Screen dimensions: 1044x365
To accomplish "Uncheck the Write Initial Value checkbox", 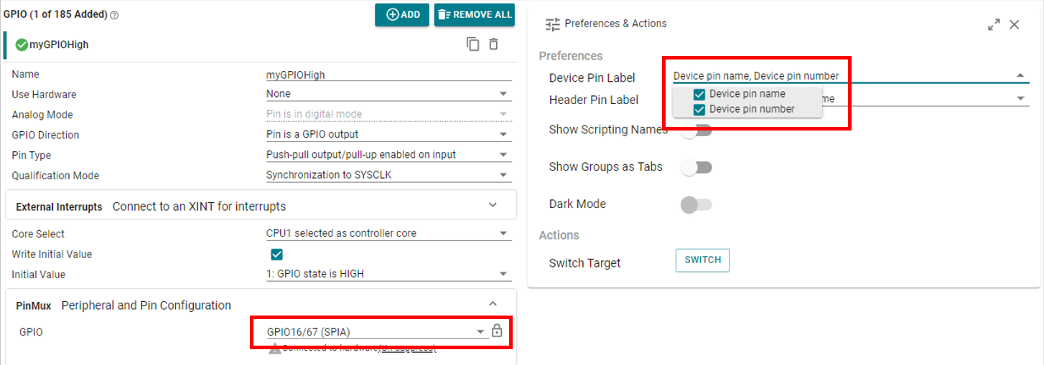I will [x=276, y=254].
